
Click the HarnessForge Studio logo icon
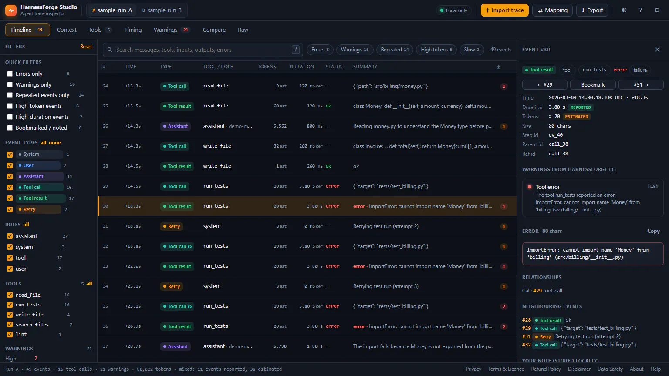click(11, 10)
